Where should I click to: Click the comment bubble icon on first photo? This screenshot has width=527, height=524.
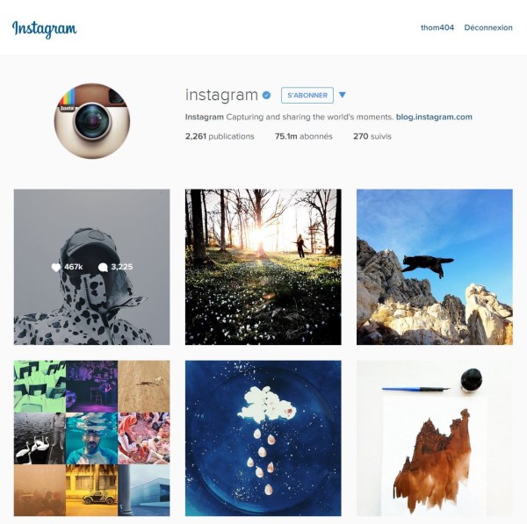103,267
